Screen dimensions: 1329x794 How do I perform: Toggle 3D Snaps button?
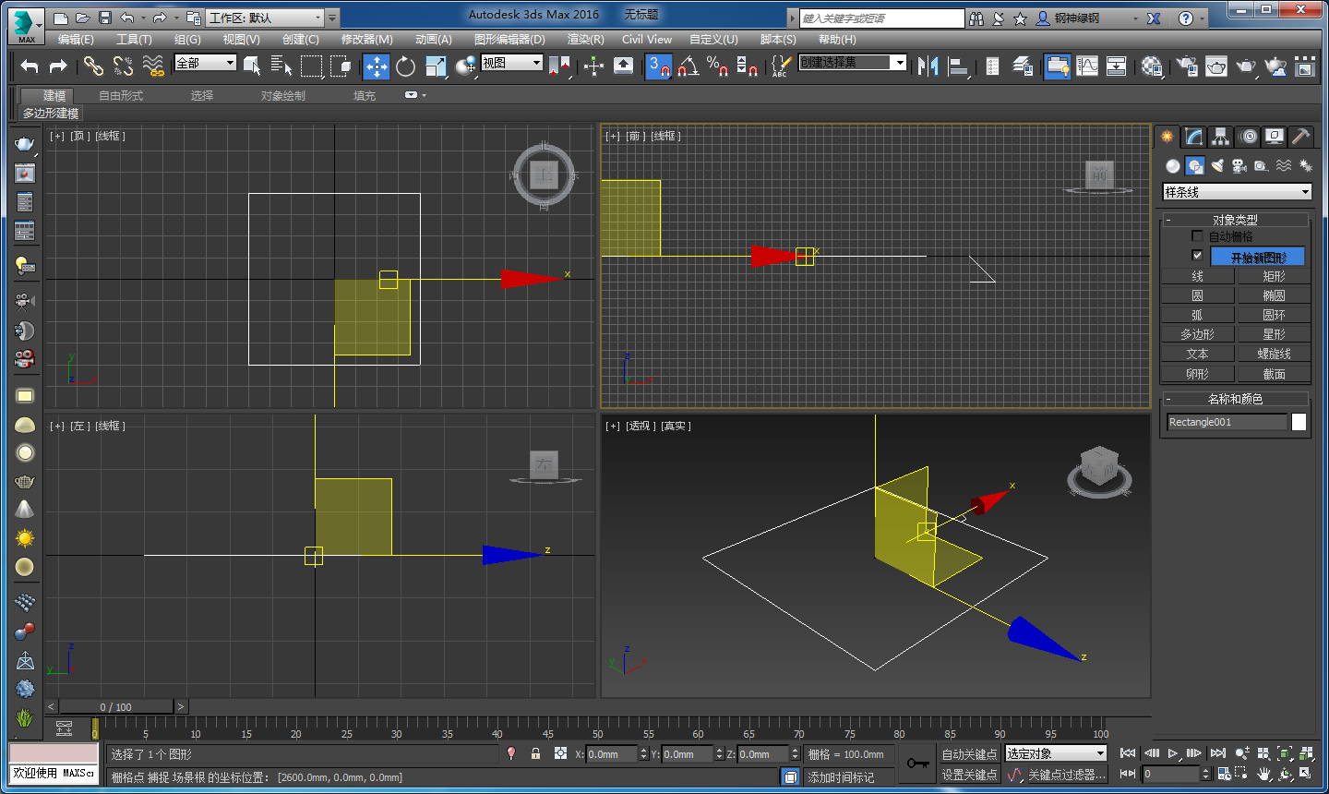(x=658, y=66)
